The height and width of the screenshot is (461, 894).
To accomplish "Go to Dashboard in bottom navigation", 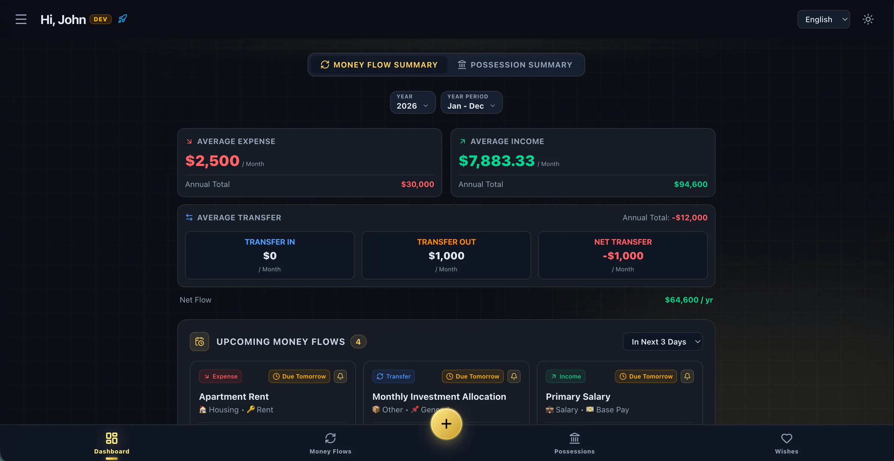I will click(x=112, y=443).
